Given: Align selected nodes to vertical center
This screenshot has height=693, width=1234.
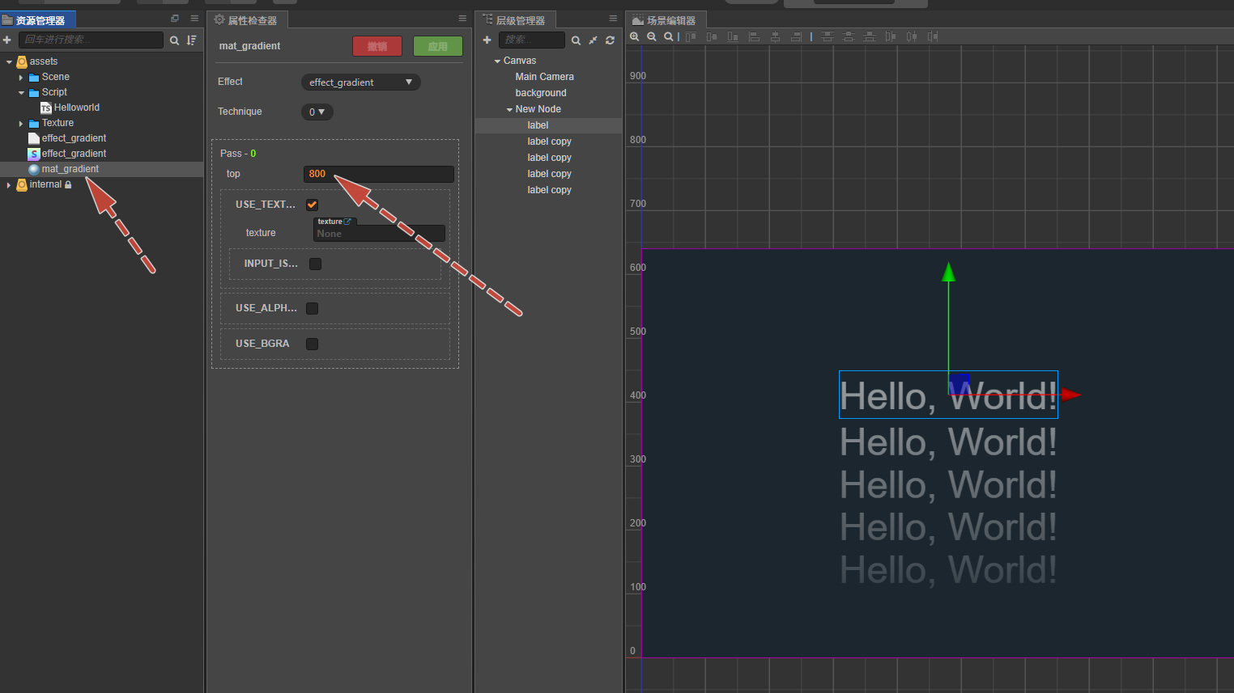Looking at the screenshot, I should [x=712, y=37].
